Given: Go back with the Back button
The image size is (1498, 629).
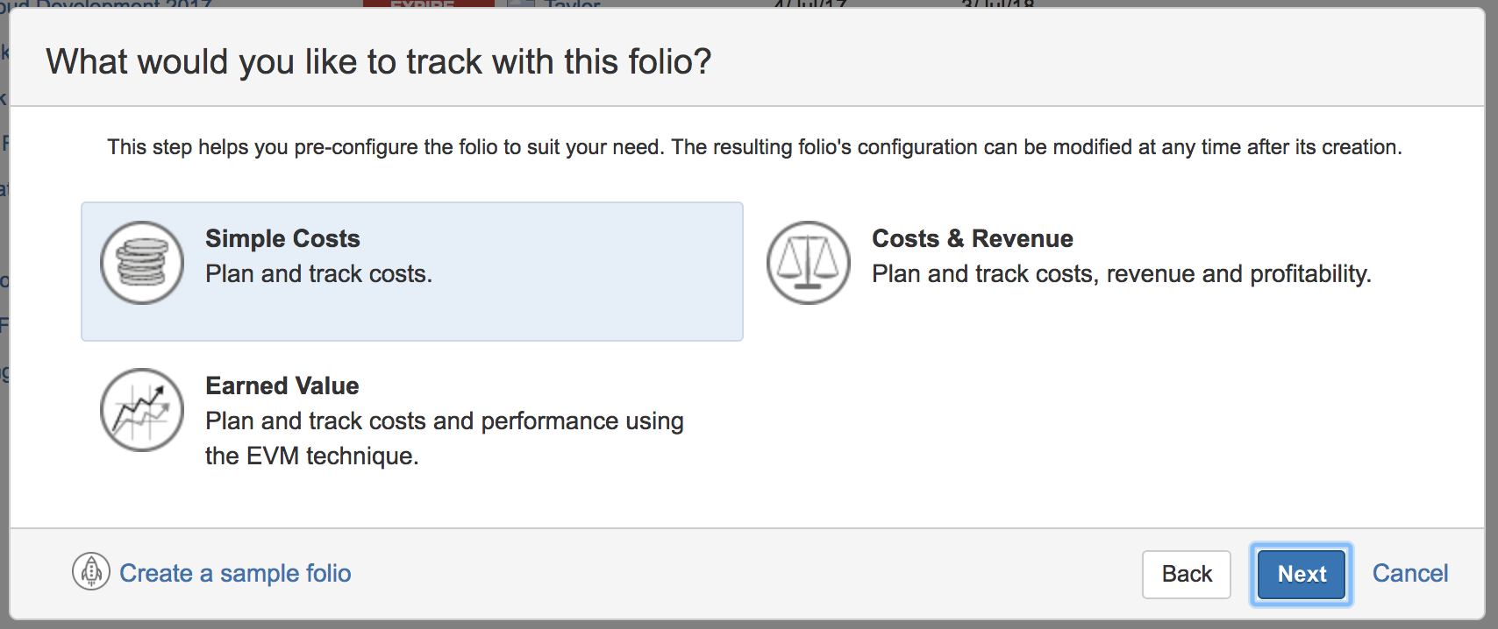Looking at the screenshot, I should click(x=1186, y=574).
